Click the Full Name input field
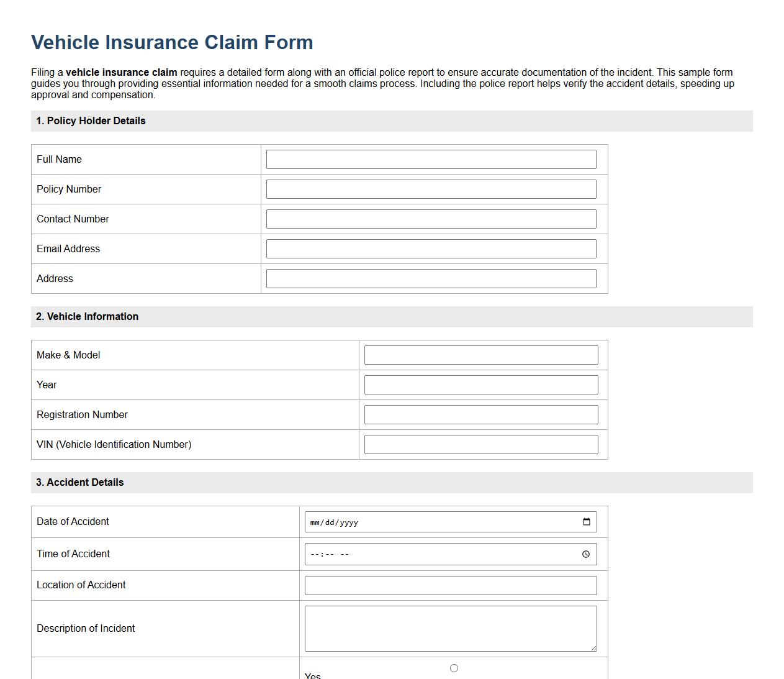Image resolution: width=784 pixels, height=679 pixels. click(x=431, y=159)
